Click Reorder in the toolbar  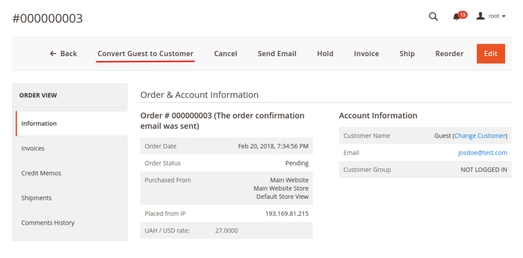coord(449,54)
